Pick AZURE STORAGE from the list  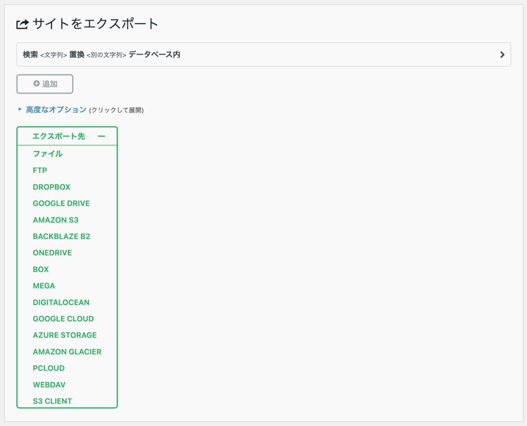tap(64, 335)
